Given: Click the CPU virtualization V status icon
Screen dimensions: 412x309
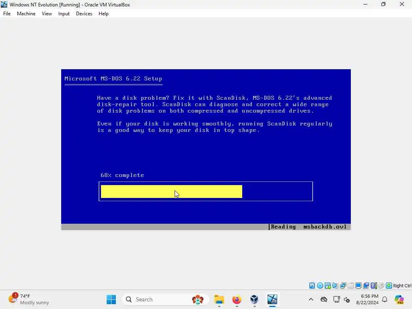Looking at the screenshot, I should 374,286.
